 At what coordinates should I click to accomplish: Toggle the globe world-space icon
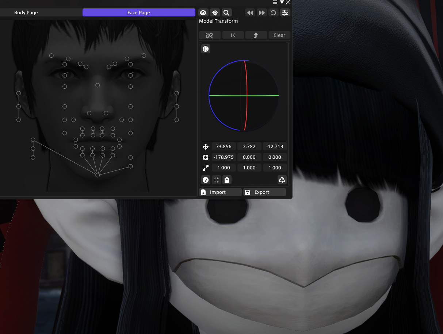[x=206, y=49]
